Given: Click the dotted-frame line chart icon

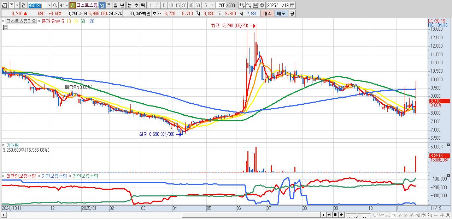Looking at the screenshot, I should [x=388, y=215].
